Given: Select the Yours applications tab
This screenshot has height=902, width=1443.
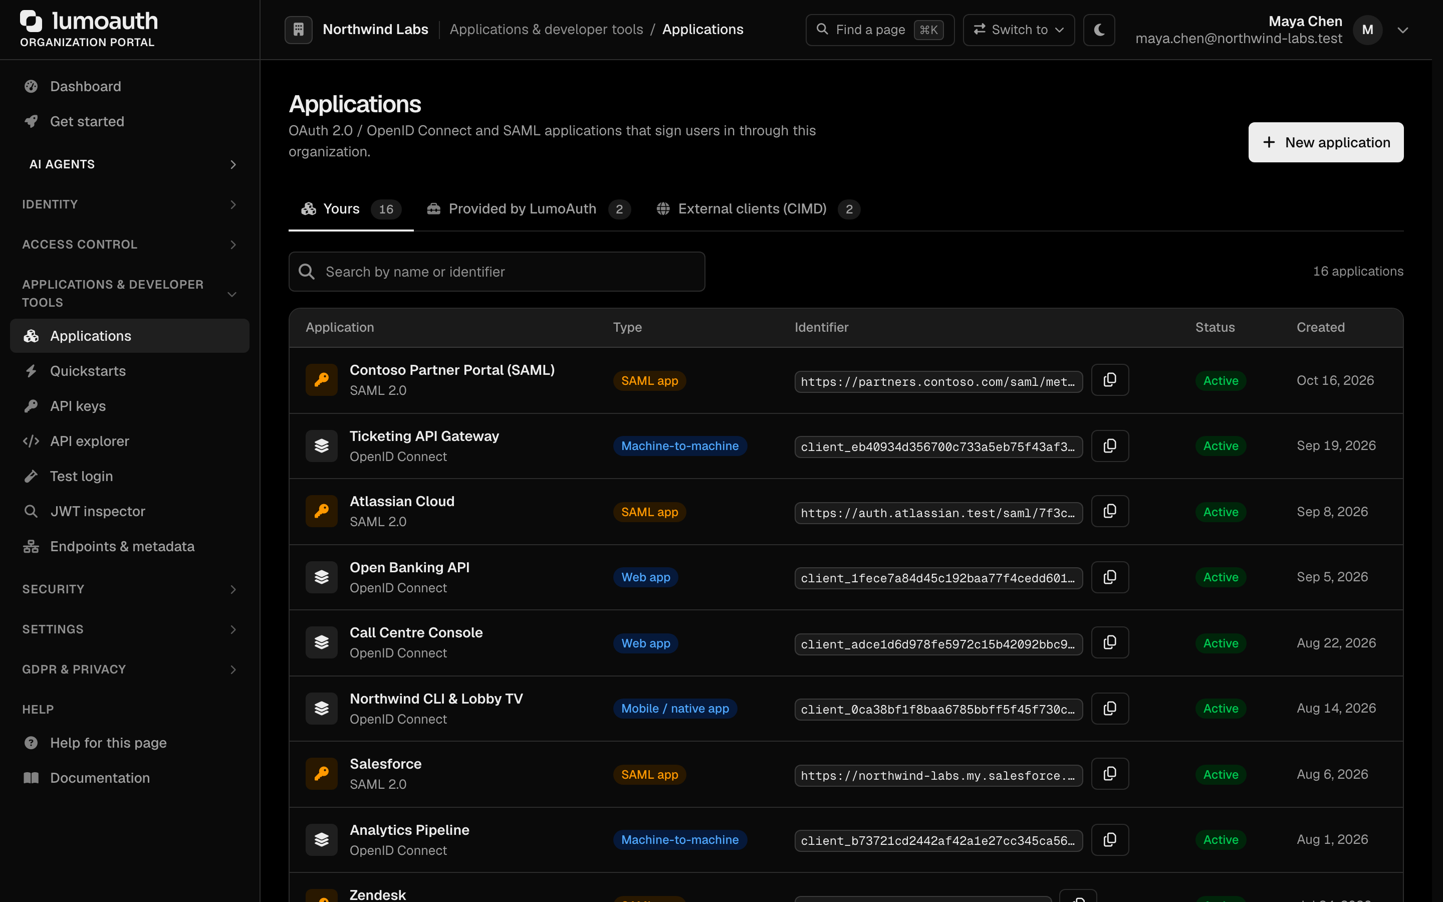Looking at the screenshot, I should pos(351,209).
